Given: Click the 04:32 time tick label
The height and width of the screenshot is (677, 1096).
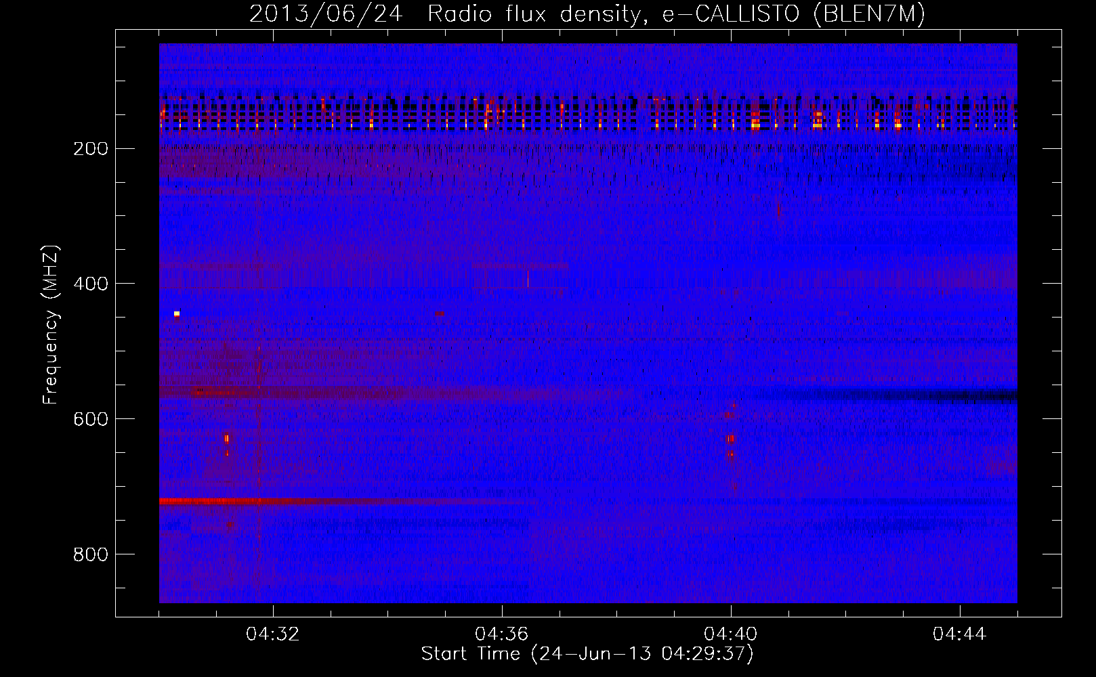Looking at the screenshot, I should pos(273,634).
